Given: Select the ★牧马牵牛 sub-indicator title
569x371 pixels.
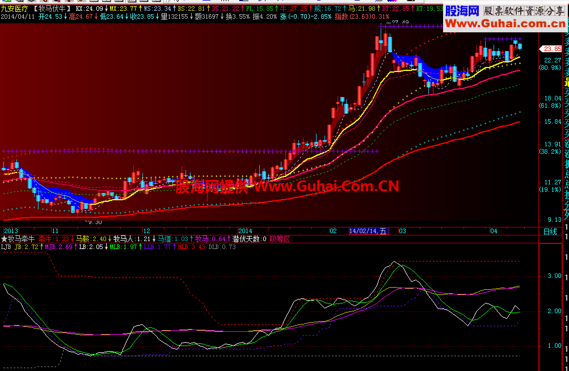Looking at the screenshot, I should click(18, 239).
